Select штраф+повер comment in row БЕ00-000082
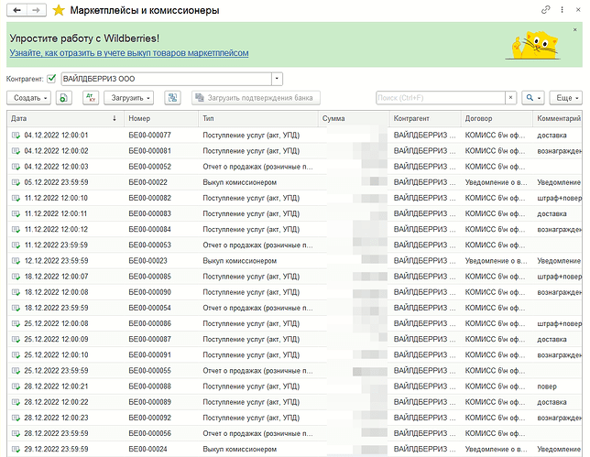 (560, 198)
